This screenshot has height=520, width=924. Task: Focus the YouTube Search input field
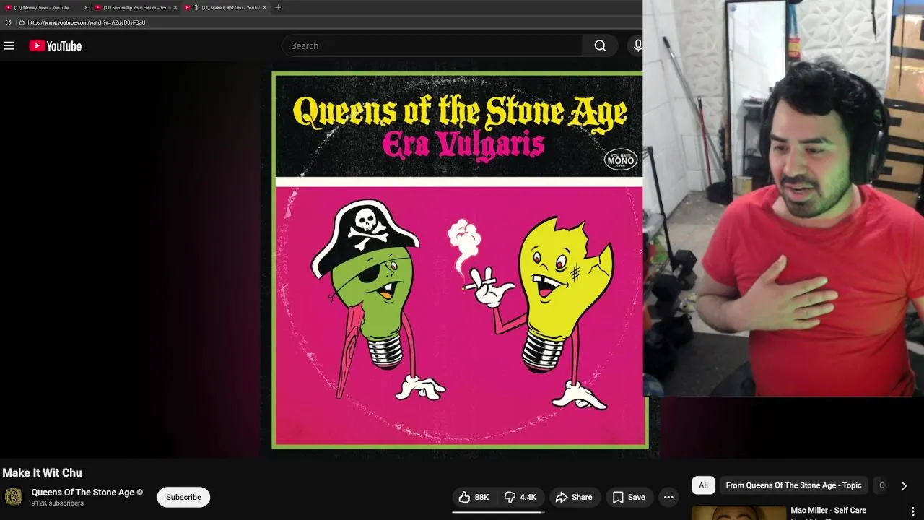(432, 45)
